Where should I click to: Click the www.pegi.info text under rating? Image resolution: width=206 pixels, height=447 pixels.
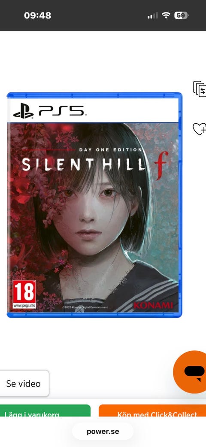click(x=24, y=306)
